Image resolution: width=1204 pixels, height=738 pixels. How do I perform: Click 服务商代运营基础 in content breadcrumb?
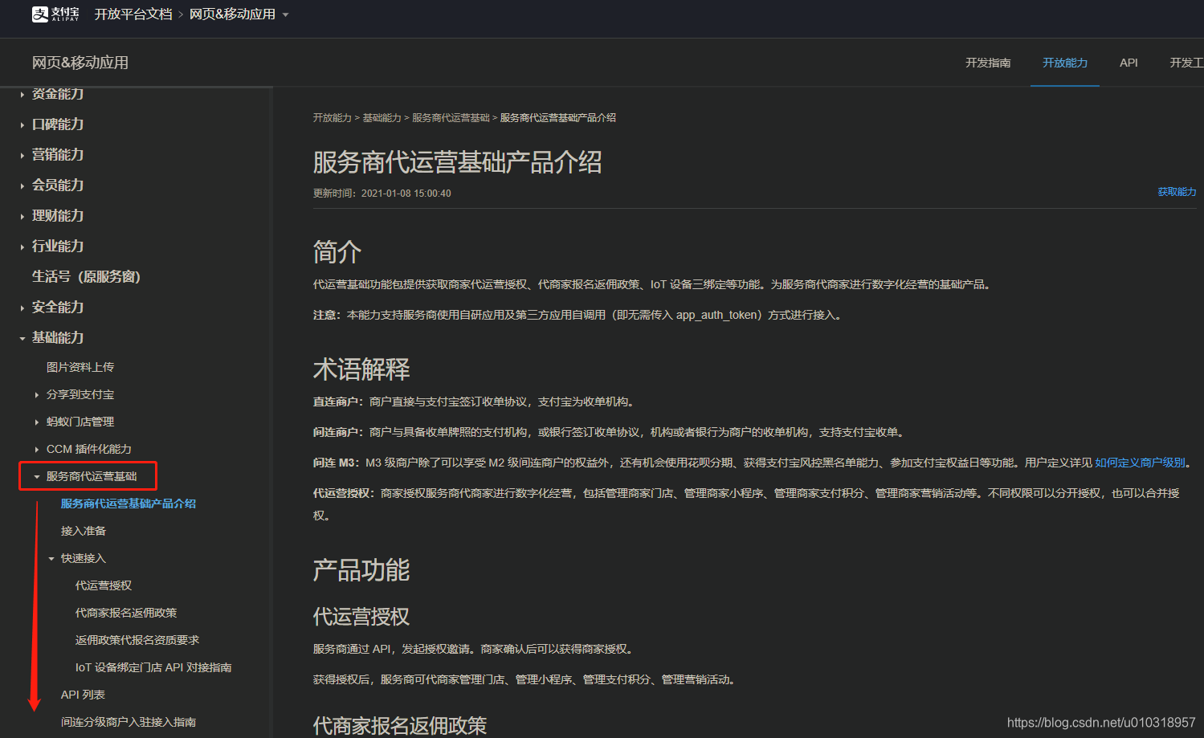point(451,118)
